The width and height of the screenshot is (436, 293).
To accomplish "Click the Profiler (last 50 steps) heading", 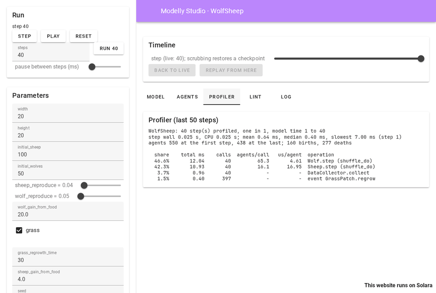I will click(183, 120).
